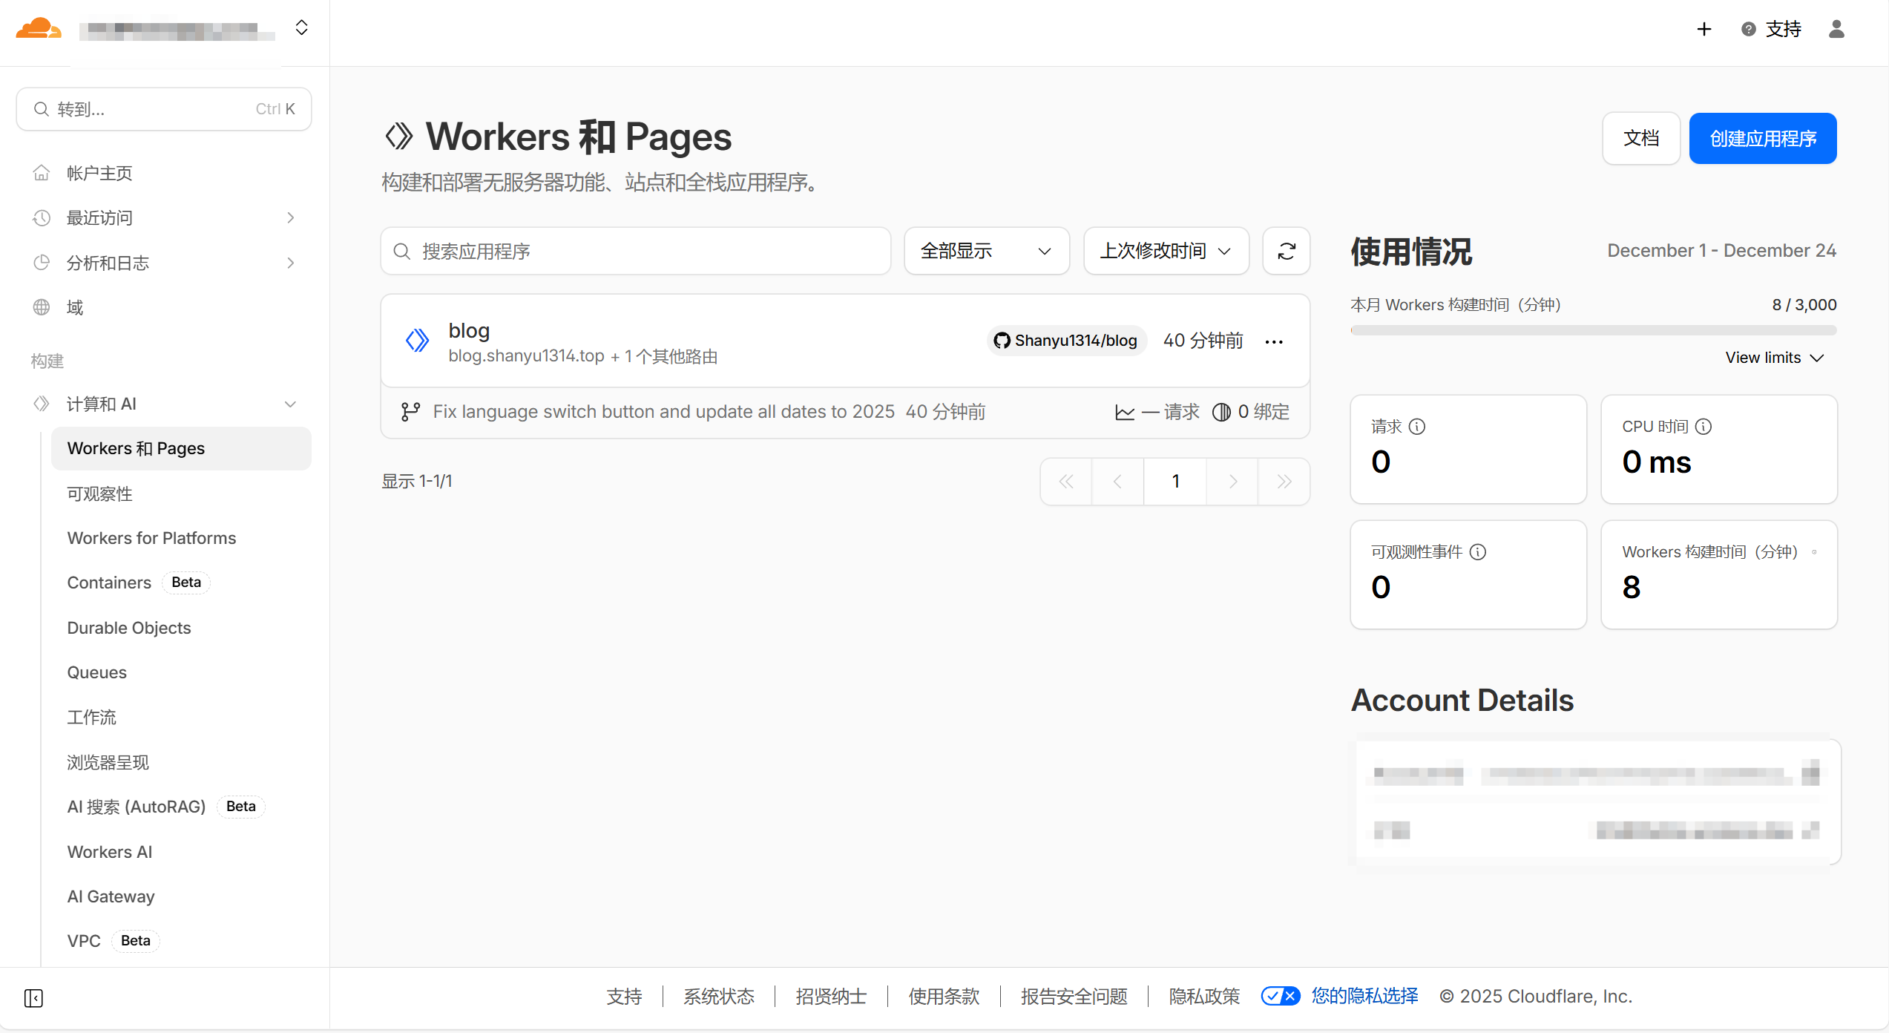Open View limits for usage
Image resolution: width=1889 pixels, height=1033 pixels.
coord(1774,357)
